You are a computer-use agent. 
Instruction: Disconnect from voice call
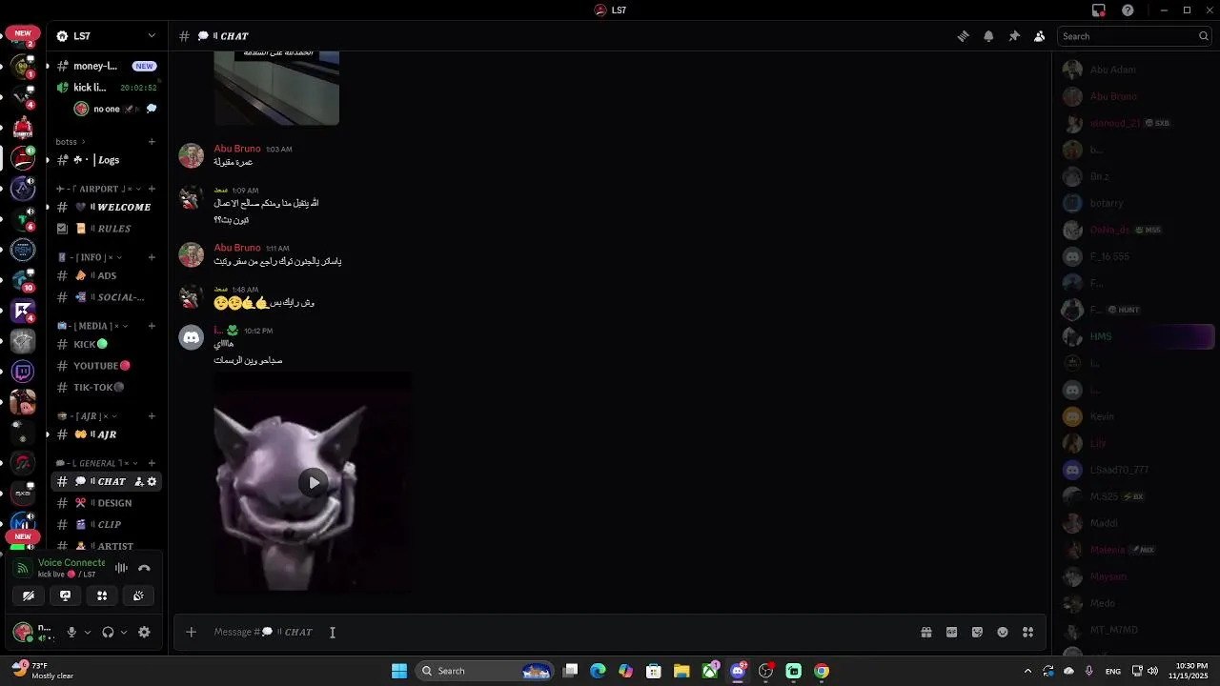point(144,568)
